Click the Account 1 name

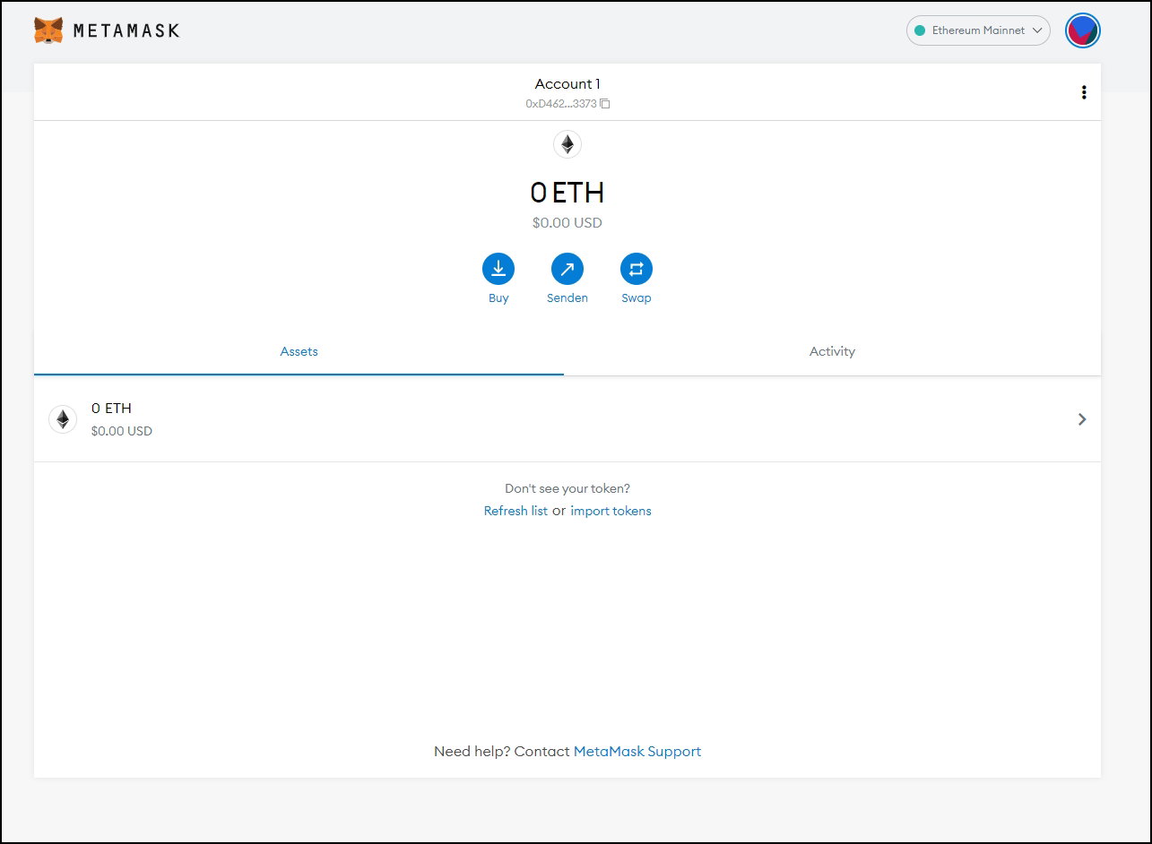point(567,84)
